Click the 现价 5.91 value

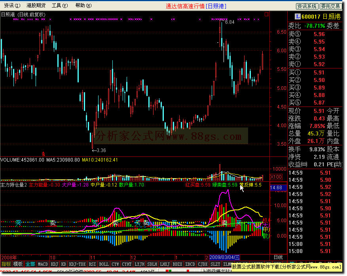coord(319,111)
